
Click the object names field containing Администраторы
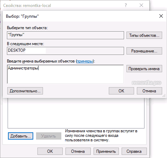click(x=65, y=74)
